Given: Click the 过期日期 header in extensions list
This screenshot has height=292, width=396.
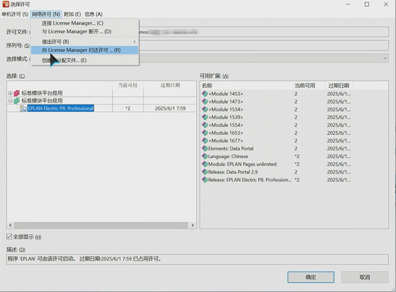Looking at the screenshot, I should point(339,85).
